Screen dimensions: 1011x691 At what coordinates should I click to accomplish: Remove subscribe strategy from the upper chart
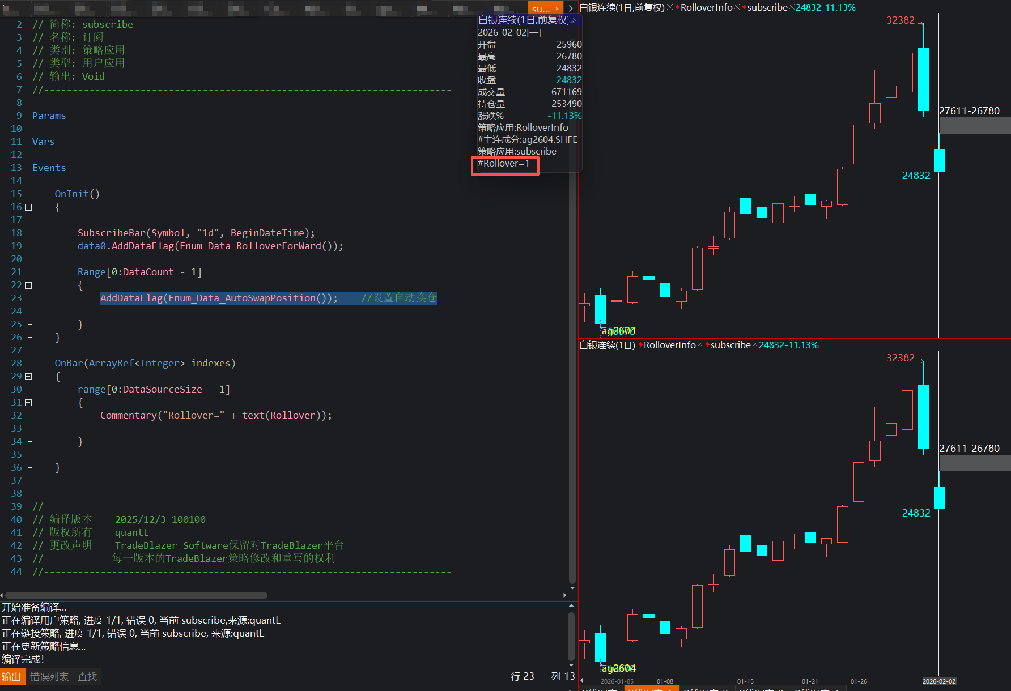point(792,7)
